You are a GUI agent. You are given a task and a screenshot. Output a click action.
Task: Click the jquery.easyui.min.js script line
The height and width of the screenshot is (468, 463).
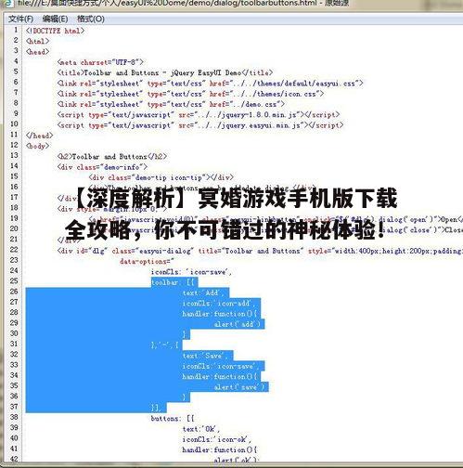coord(200,125)
